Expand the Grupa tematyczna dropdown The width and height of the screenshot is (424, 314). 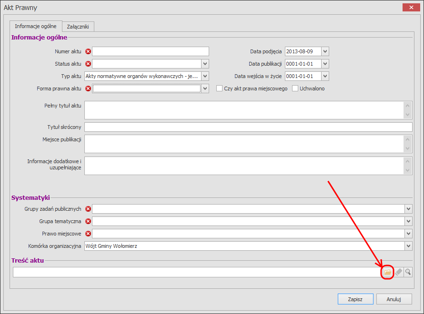(x=408, y=221)
